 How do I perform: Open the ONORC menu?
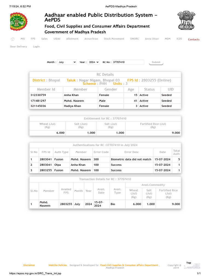point(135,39)
